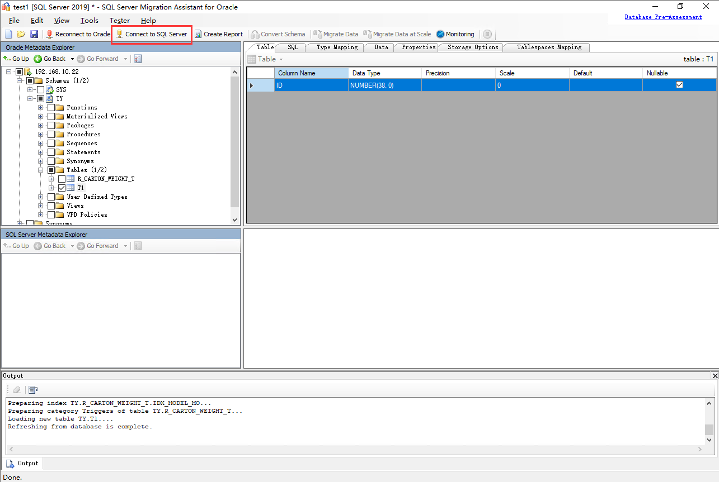Close the Output pane
The width and height of the screenshot is (719, 482).
[715, 376]
